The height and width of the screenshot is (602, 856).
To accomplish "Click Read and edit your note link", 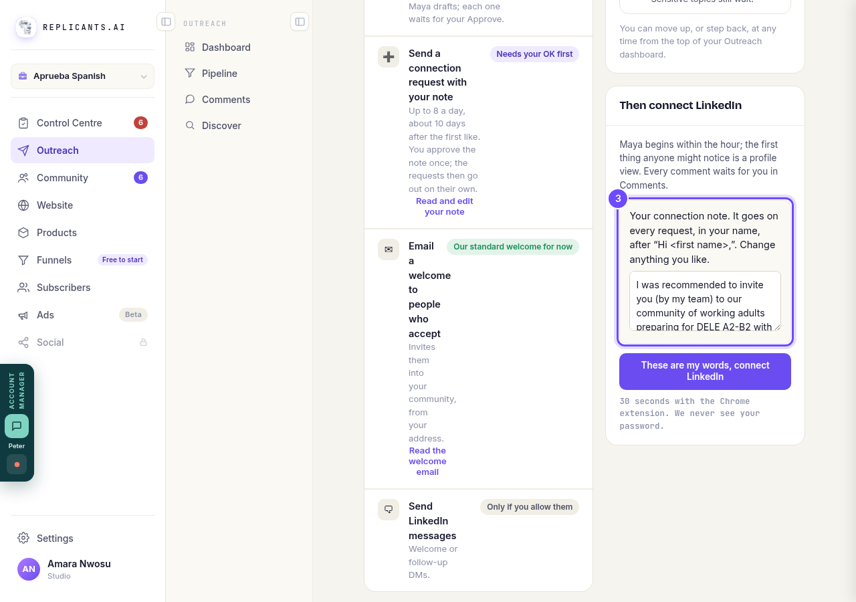I will [445, 207].
